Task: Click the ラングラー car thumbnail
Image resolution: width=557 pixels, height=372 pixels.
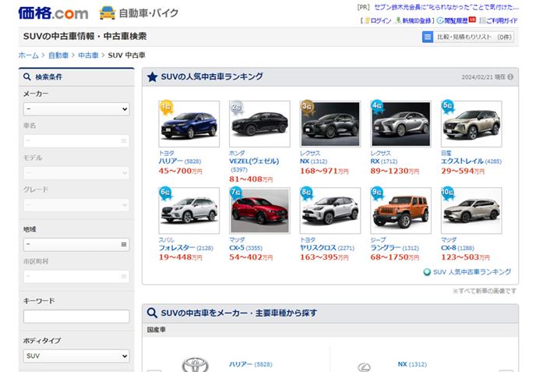Action: (400, 211)
